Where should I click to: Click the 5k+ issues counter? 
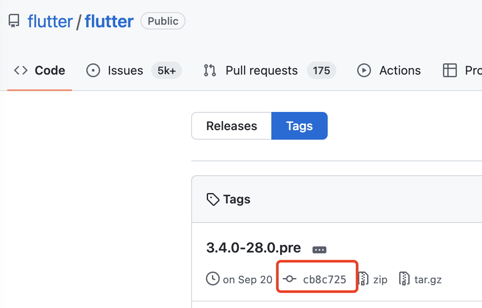point(166,70)
